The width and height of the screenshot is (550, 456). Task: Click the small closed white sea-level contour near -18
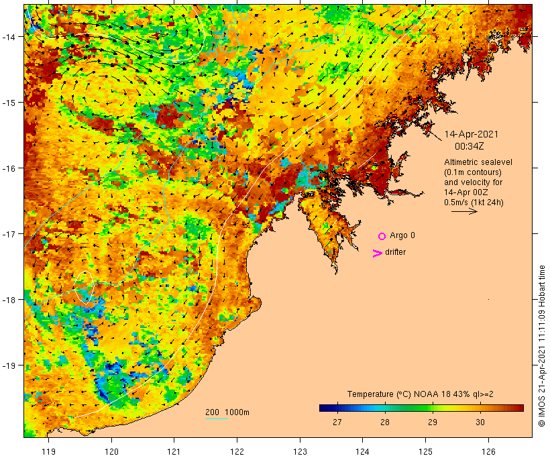pyautogui.click(x=85, y=288)
